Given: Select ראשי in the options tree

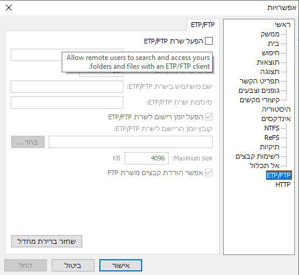Looking at the screenshot, I should pyautogui.click(x=283, y=25).
